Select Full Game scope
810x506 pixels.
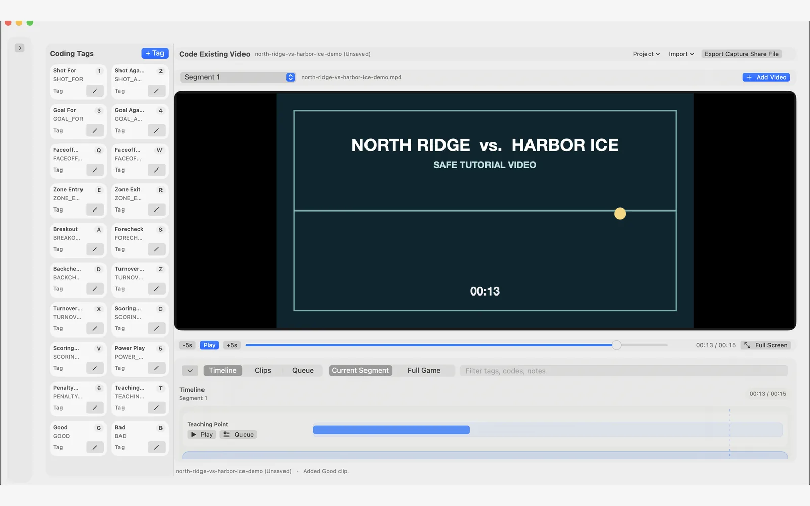tap(424, 370)
